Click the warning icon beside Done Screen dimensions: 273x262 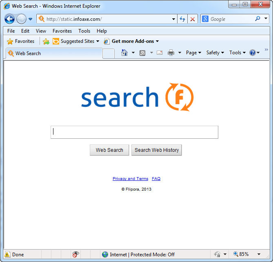7,254
